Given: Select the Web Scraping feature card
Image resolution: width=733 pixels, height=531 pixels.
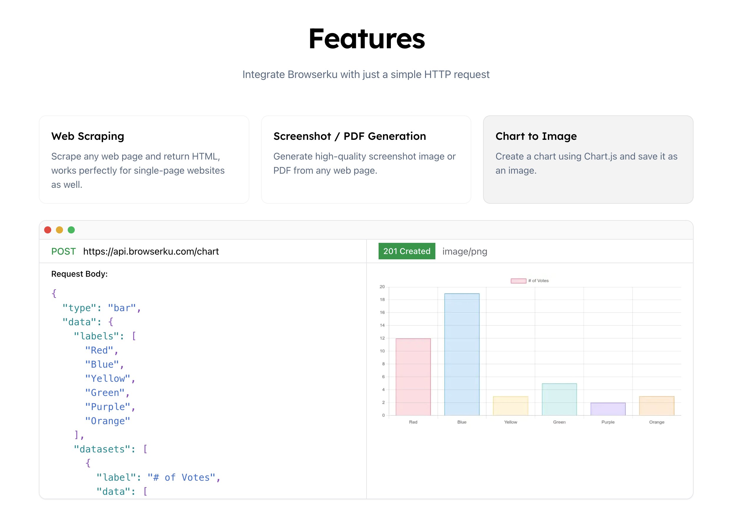Looking at the screenshot, I should 144,159.
